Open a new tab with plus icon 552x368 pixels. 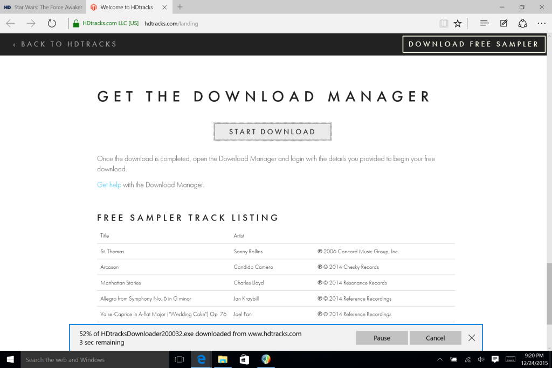(x=180, y=7)
